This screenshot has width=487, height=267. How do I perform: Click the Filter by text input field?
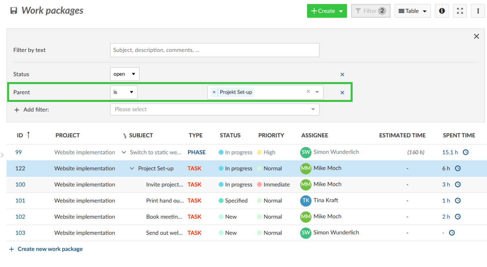pyautogui.click(x=215, y=50)
